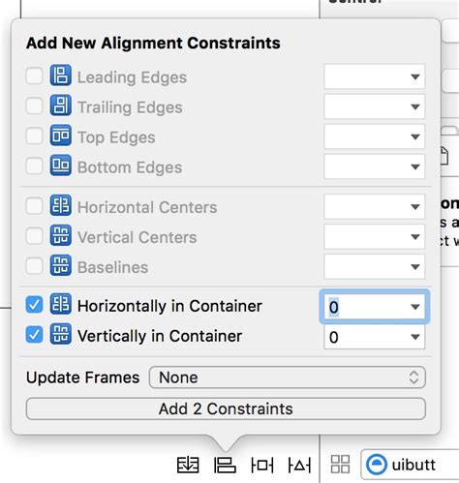Expand the Leading Edges value dropdown
This screenshot has width=459, height=483.
(415, 76)
